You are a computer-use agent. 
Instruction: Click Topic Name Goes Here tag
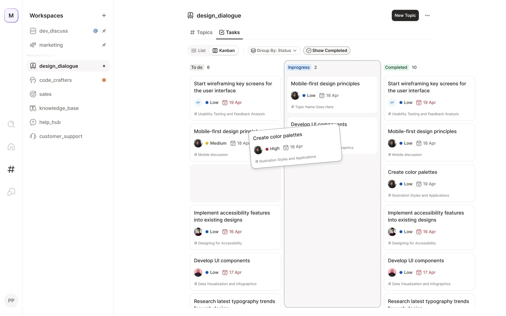312,107
